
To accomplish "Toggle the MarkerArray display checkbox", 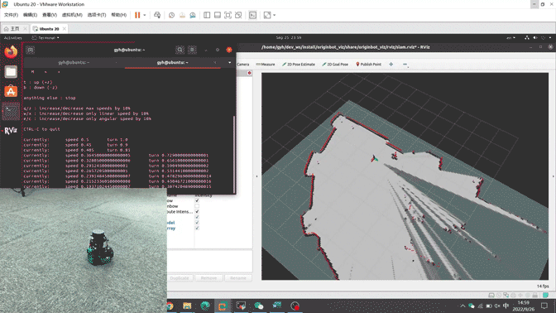I will pos(197,229).
